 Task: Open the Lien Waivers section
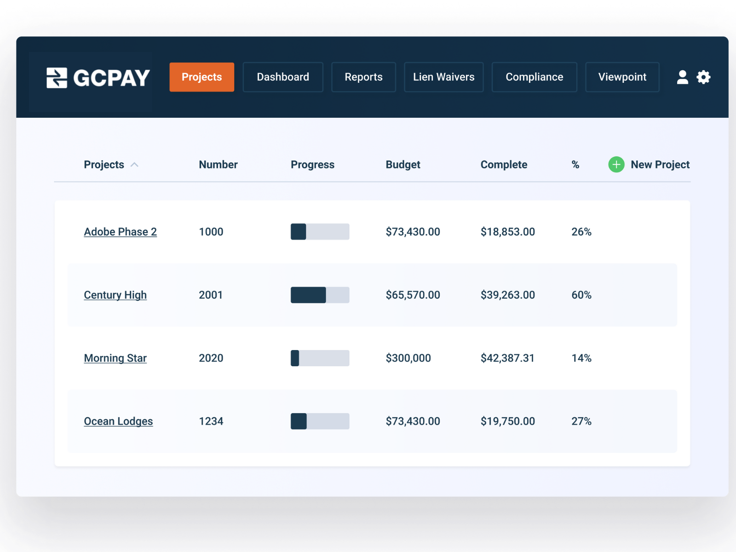pos(443,77)
